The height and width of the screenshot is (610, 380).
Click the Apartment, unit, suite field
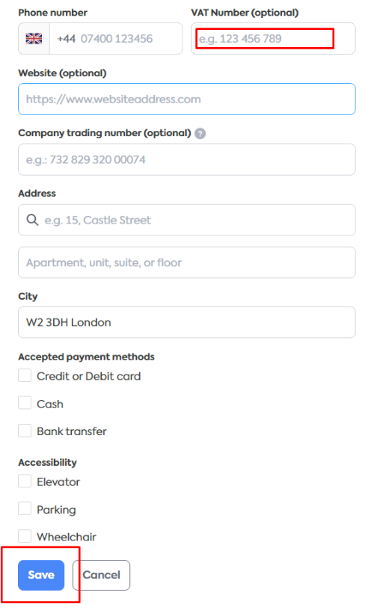[x=187, y=262]
